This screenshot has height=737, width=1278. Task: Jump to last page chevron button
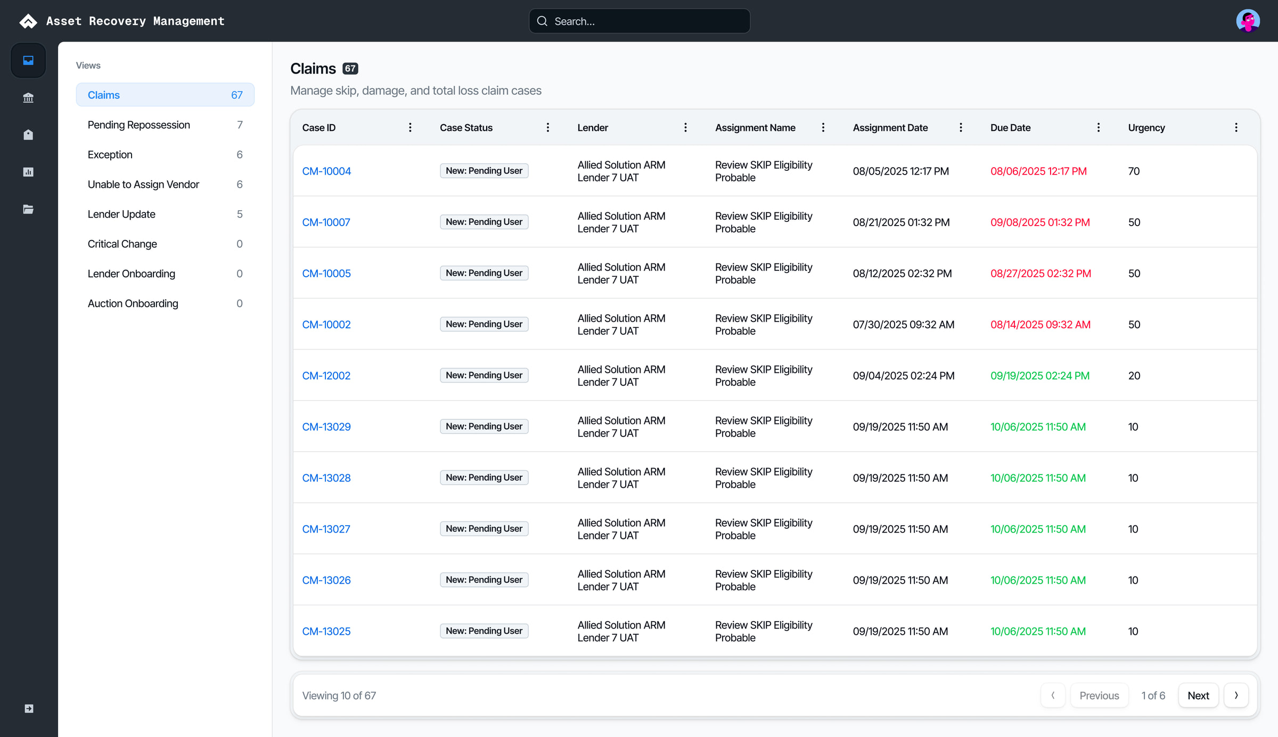[x=1236, y=695]
